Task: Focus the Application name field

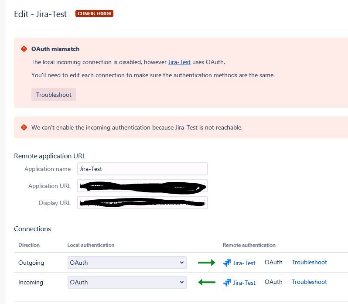Action: (143, 169)
